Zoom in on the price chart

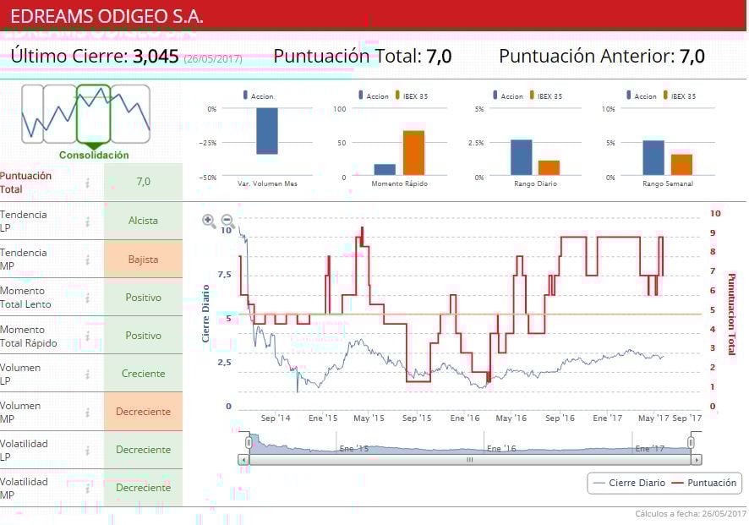pyautogui.click(x=208, y=220)
